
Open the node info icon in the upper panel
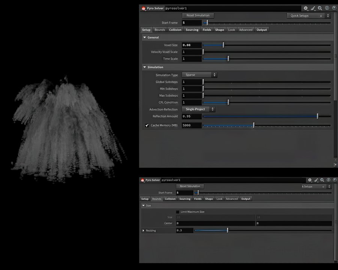[327, 8]
